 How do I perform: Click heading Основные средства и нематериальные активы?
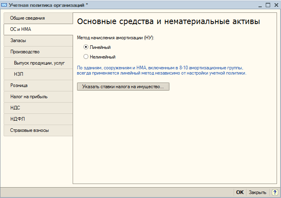click(169, 22)
